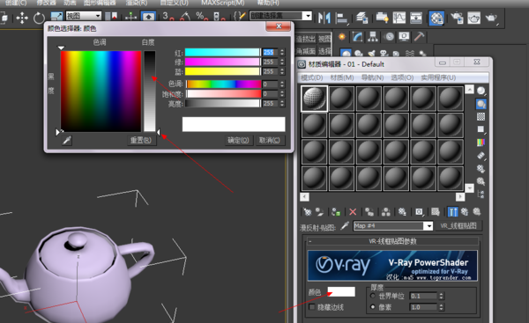Screen dimensions: 529x323
Task: Click Get Material icon in Material Editor
Action: coord(308,212)
